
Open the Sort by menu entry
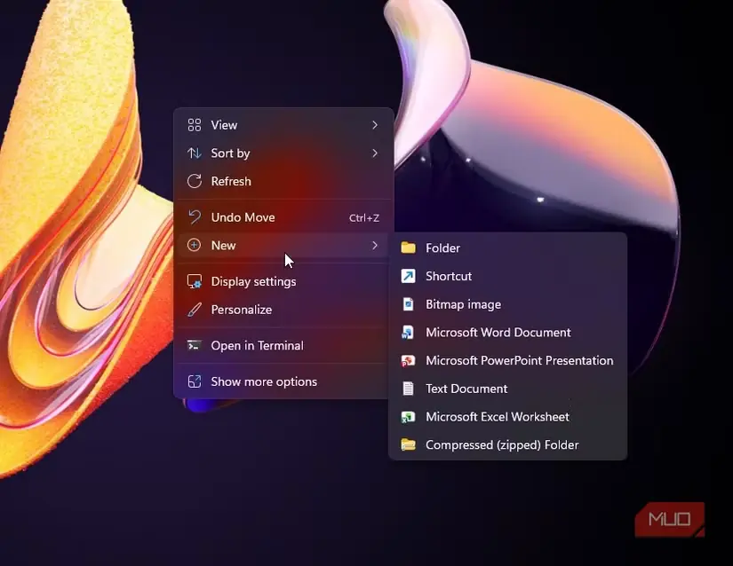click(283, 153)
